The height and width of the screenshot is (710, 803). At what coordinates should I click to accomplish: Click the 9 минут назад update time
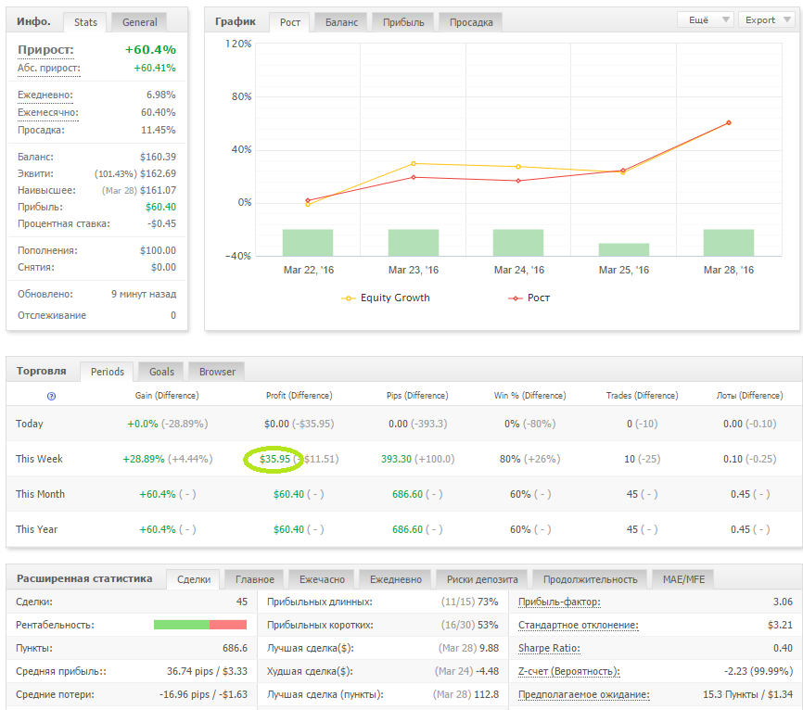coord(144,295)
